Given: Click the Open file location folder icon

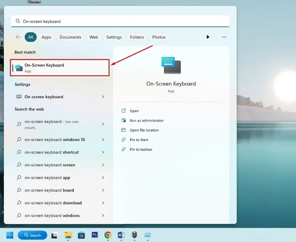Looking at the screenshot, I should coord(124,130).
